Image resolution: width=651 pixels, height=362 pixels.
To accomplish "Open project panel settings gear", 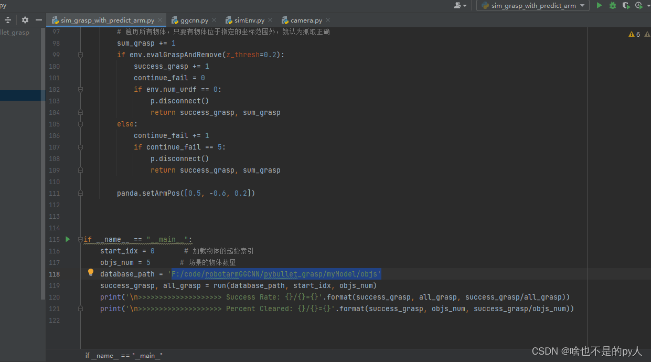I will coord(24,19).
